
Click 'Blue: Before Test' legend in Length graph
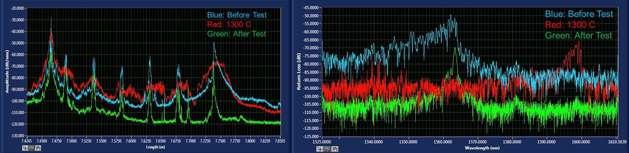point(237,15)
